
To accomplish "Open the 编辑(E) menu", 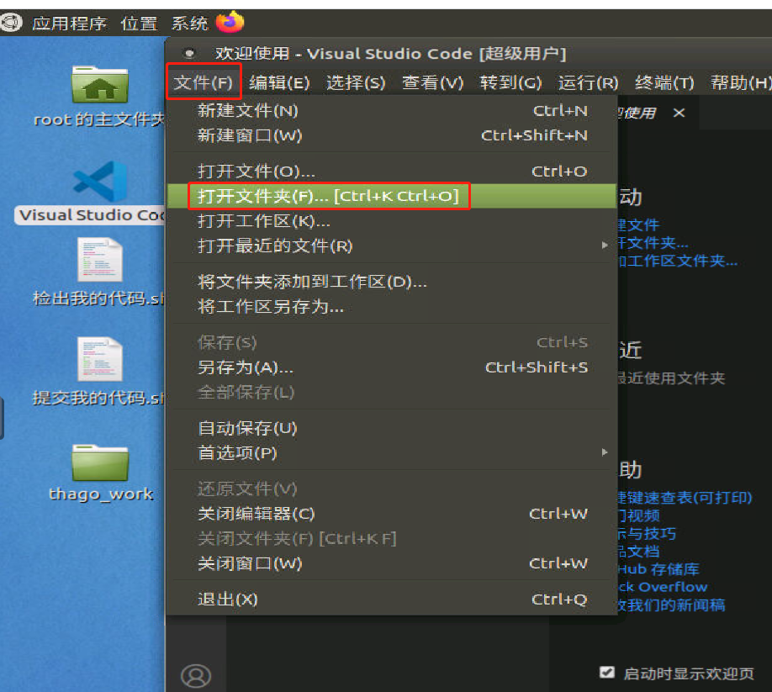I will click(279, 82).
